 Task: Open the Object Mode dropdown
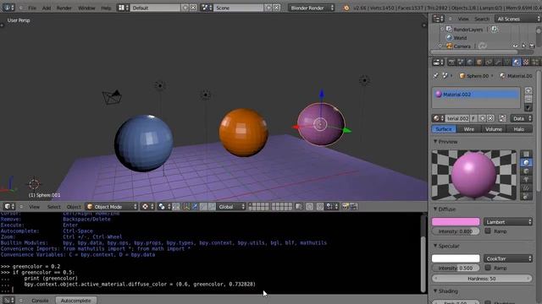click(x=112, y=206)
